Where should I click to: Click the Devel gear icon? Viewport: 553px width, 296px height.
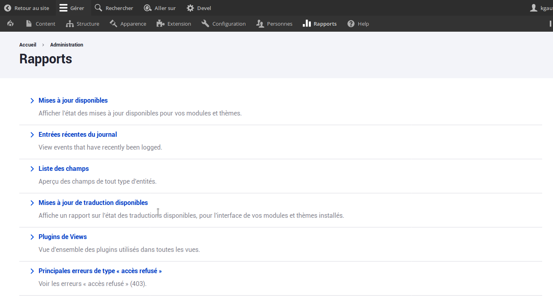pyautogui.click(x=190, y=8)
